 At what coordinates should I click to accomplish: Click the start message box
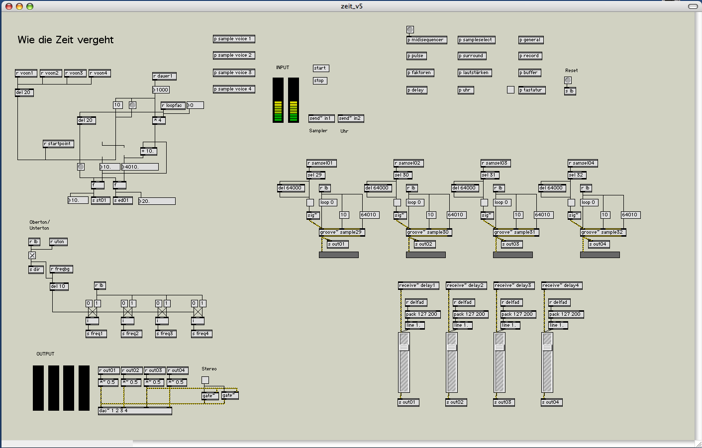click(x=321, y=68)
